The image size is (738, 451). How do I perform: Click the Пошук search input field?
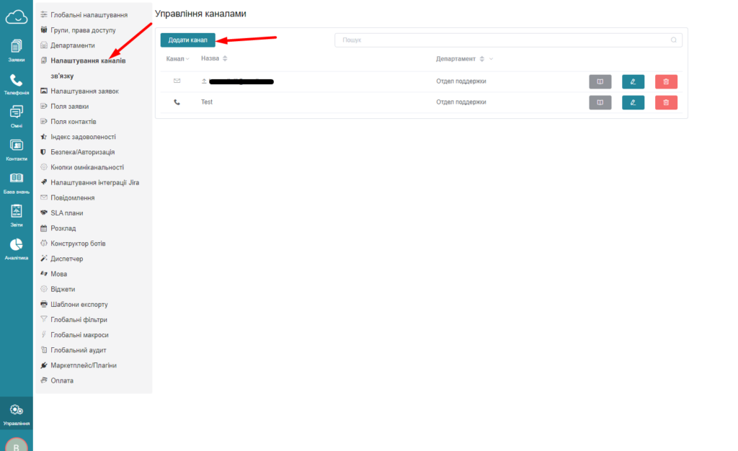click(x=504, y=40)
